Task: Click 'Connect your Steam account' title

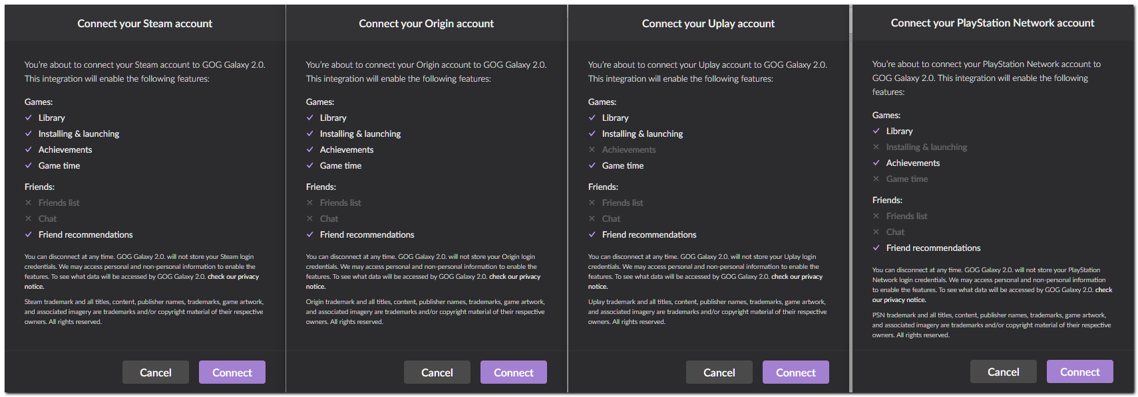Action: [x=145, y=24]
